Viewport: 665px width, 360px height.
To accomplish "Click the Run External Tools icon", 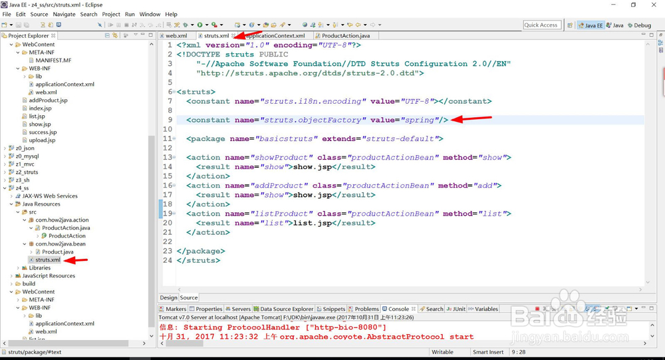I will (214, 25).
